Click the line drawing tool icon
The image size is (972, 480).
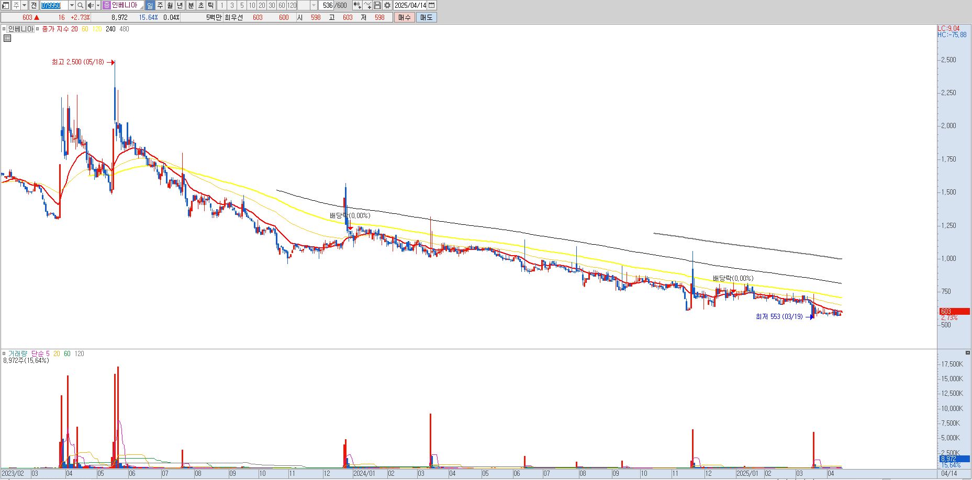point(367,5)
